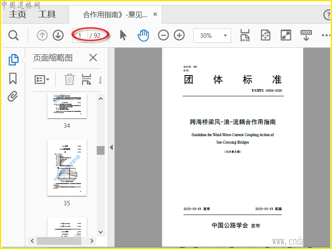The image size is (332, 249).
Task: Go to previous page with up arrow
Action: [42, 35]
